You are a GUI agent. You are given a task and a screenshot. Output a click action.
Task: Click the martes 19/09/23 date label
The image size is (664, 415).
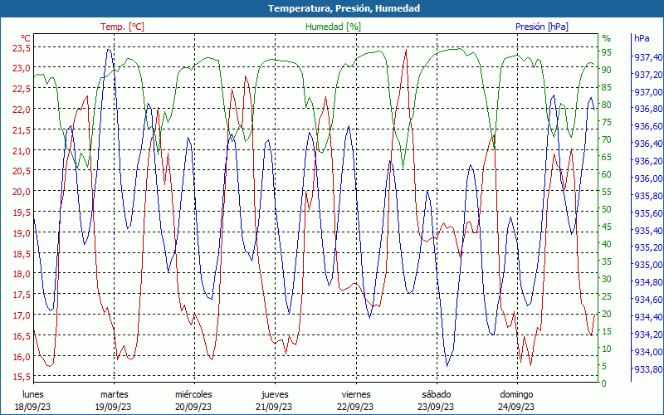click(x=114, y=401)
